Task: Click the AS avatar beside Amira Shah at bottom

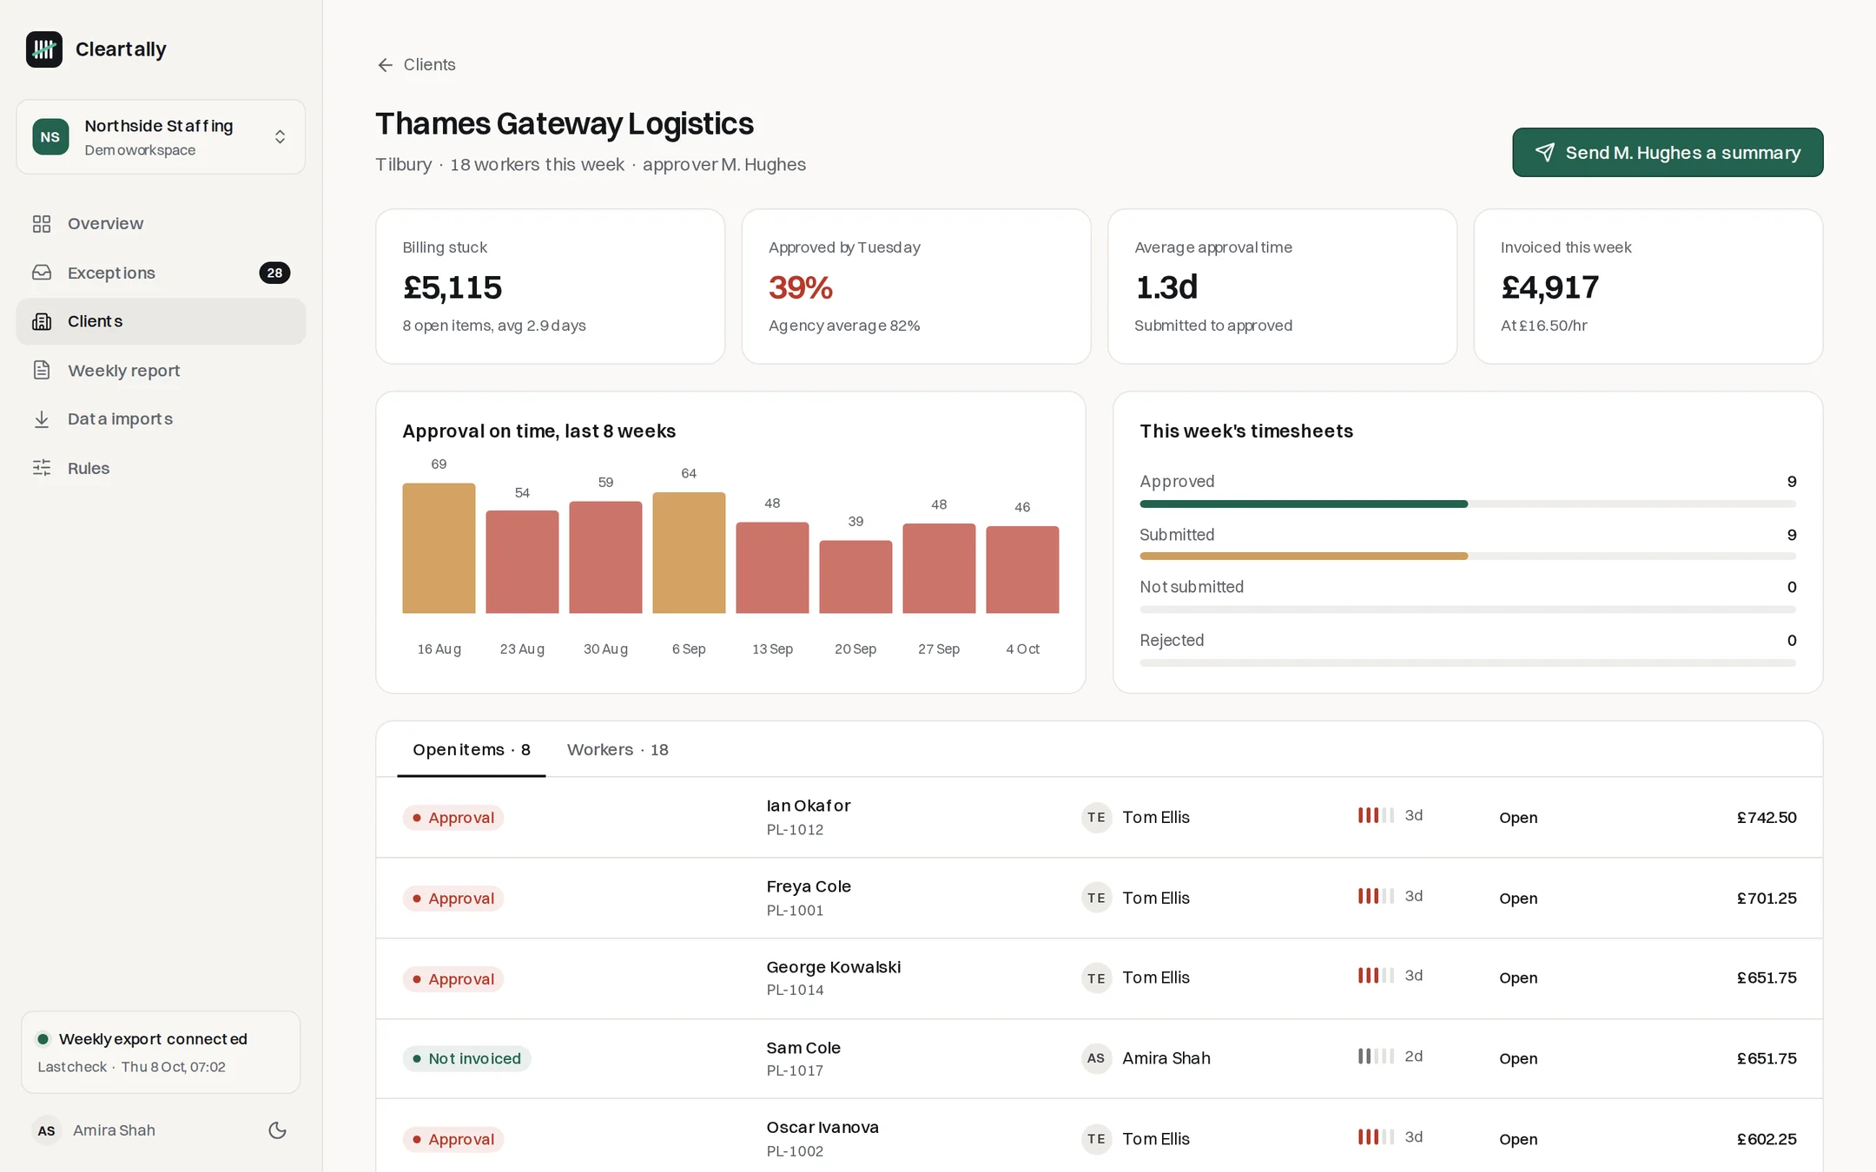Action: [x=47, y=1130]
